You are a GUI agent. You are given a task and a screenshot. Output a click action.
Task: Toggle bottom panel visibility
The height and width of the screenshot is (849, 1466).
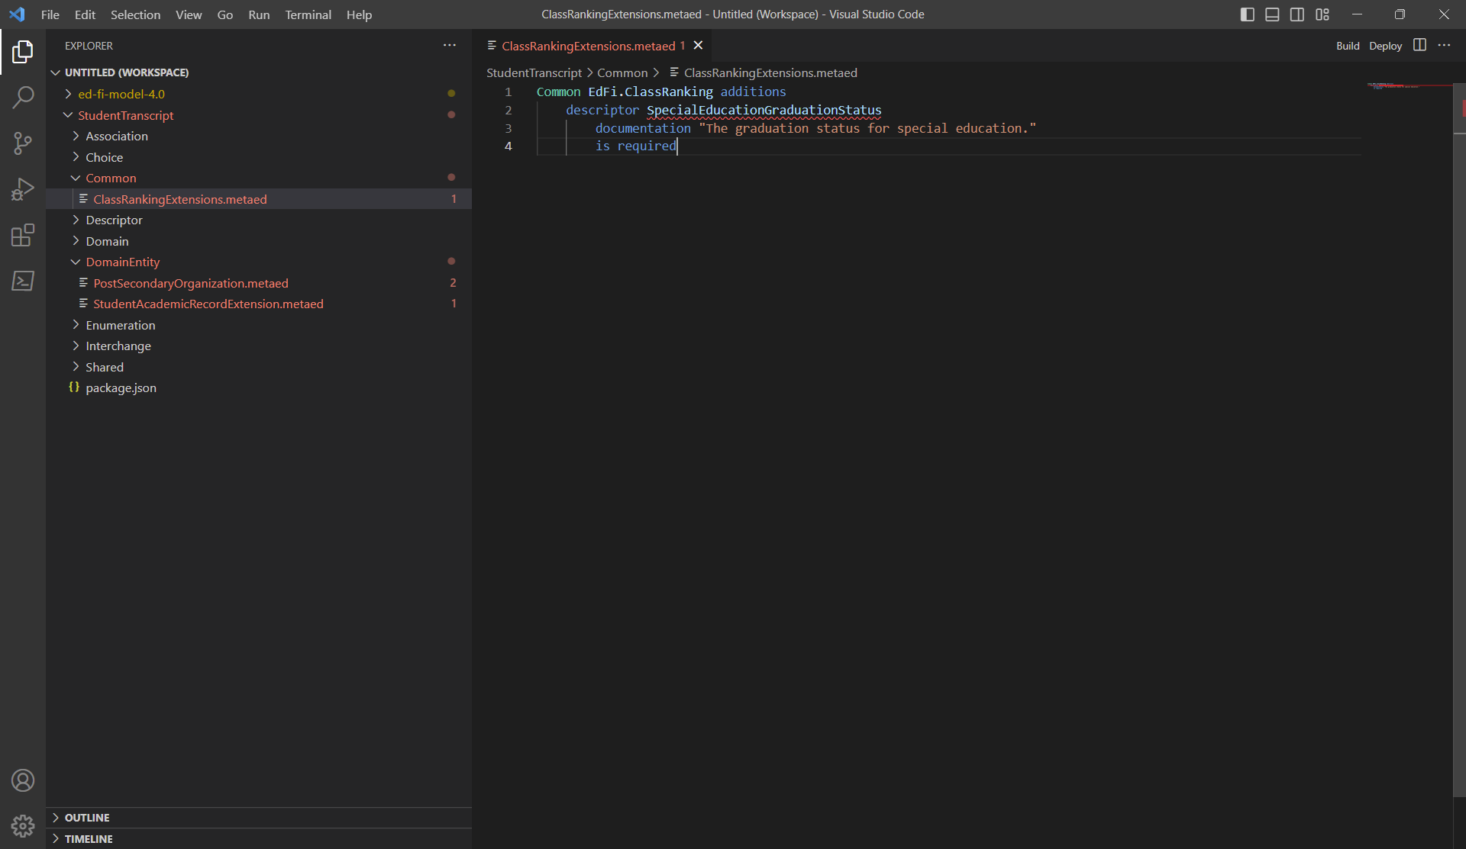[x=1272, y=14]
